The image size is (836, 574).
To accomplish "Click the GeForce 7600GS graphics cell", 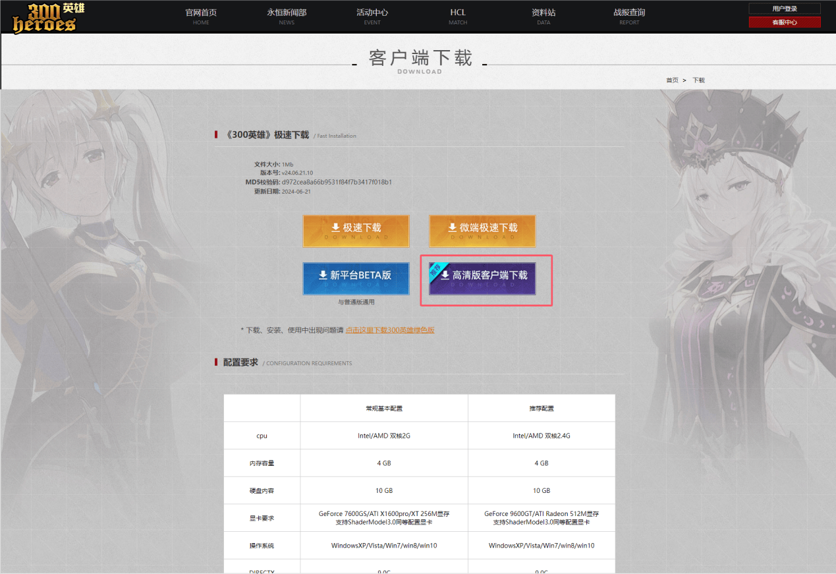I will [x=384, y=518].
